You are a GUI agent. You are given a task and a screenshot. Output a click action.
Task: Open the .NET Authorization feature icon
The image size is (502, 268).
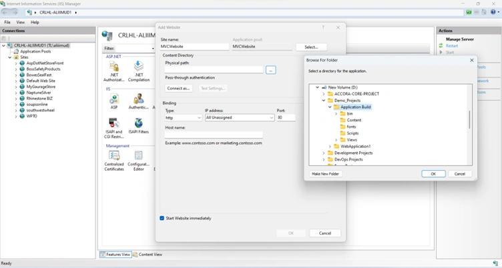(x=114, y=67)
